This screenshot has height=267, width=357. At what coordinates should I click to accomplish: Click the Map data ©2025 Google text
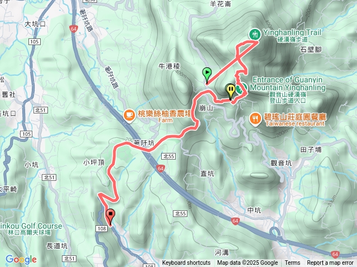coord(248,263)
